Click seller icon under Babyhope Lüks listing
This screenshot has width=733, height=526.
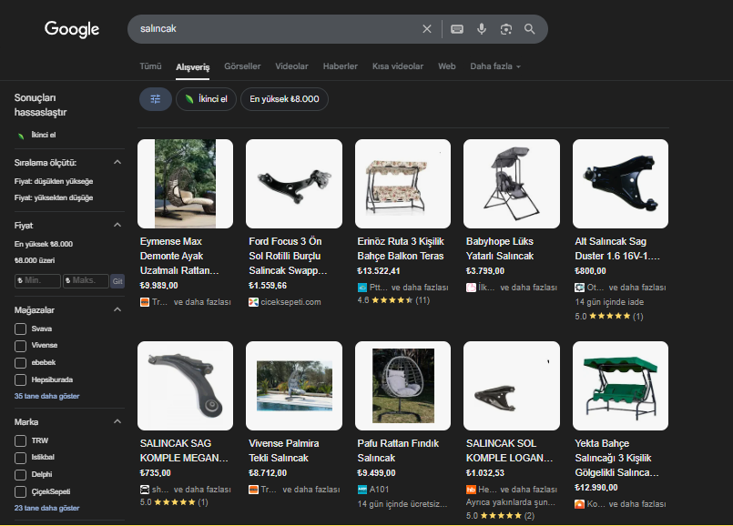click(471, 288)
